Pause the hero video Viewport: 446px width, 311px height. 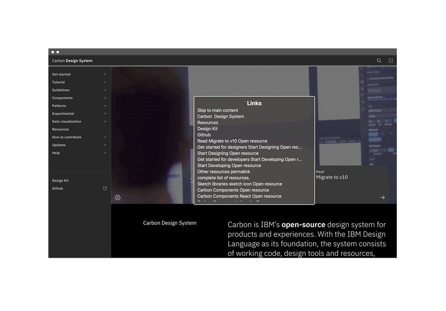(x=118, y=198)
